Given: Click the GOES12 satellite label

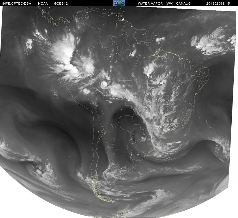Looking at the screenshot, I should (61, 3).
